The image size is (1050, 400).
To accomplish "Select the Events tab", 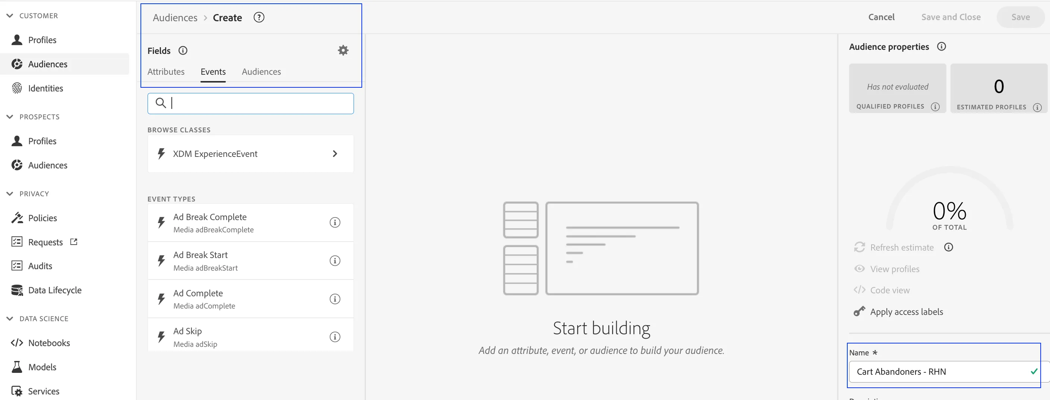I will (x=213, y=71).
